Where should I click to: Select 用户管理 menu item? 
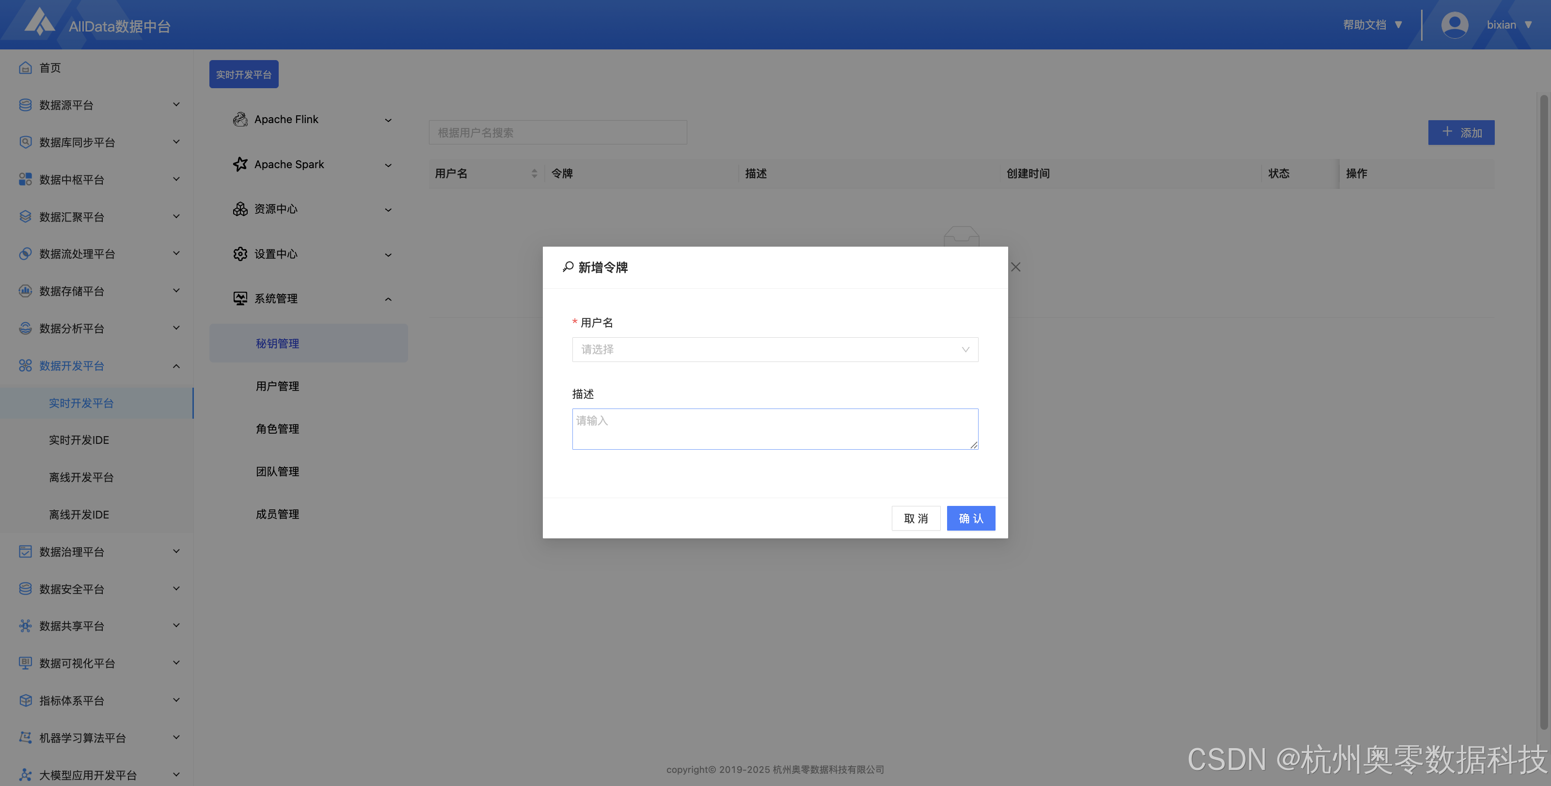278,386
